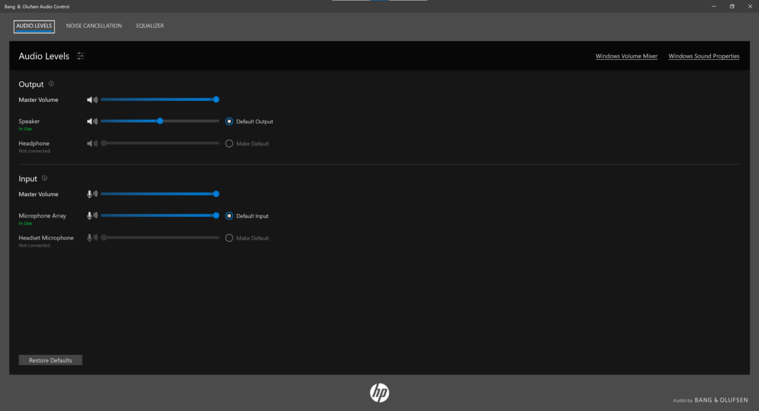Image resolution: width=759 pixels, height=411 pixels.
Task: Click the Headphone volume icon
Action: pos(92,144)
